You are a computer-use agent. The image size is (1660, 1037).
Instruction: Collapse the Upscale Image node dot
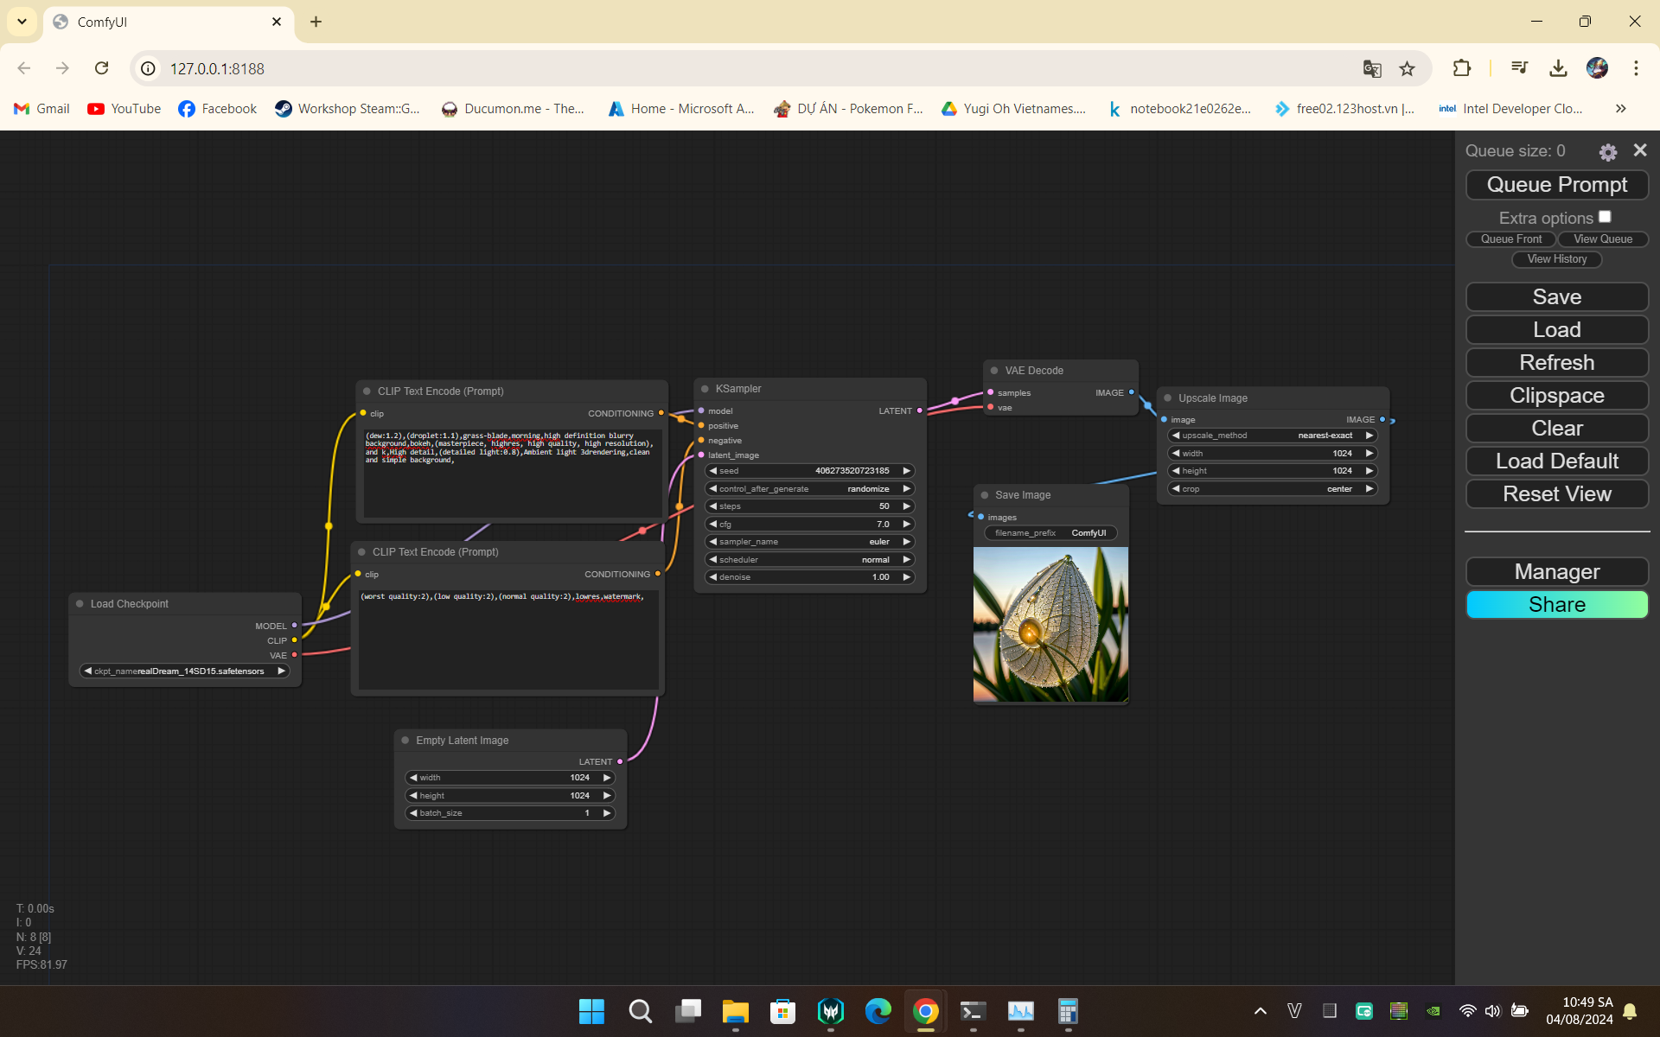click(x=1167, y=398)
